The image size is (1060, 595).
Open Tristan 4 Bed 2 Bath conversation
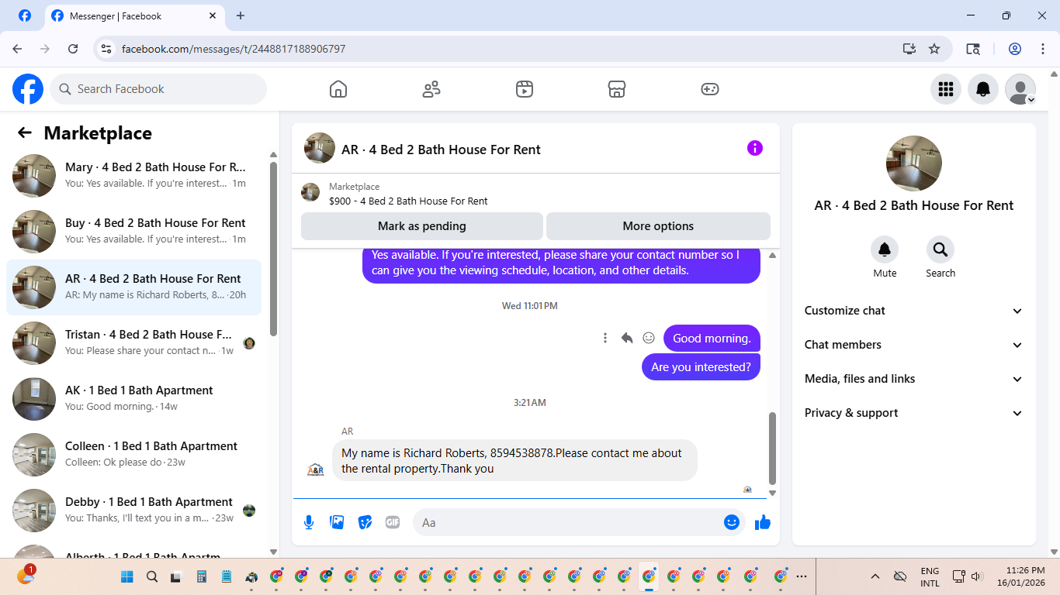click(133, 343)
